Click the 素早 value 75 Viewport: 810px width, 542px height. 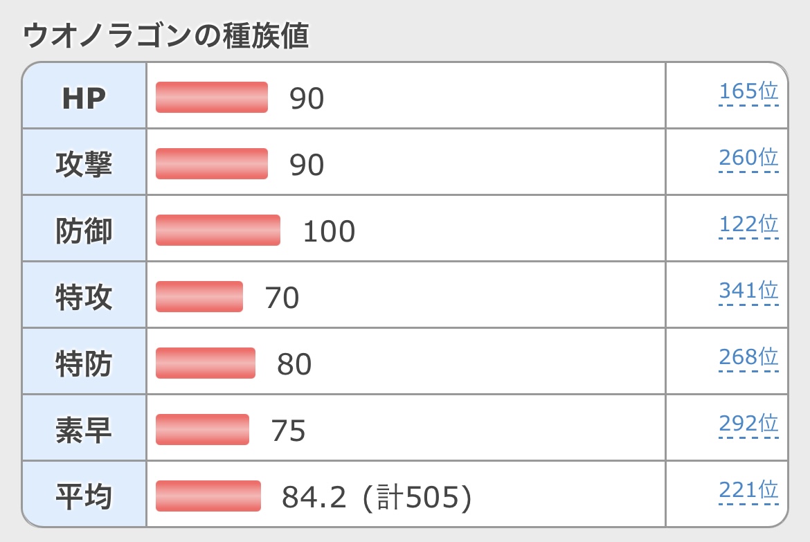[289, 431]
